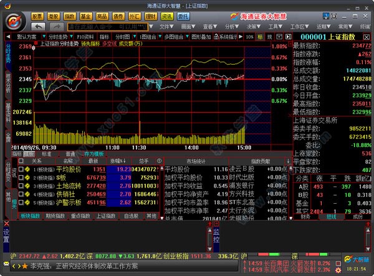Go forward with the right arrow button
Viewport: 374px width, 276px height.
[x=57, y=26]
